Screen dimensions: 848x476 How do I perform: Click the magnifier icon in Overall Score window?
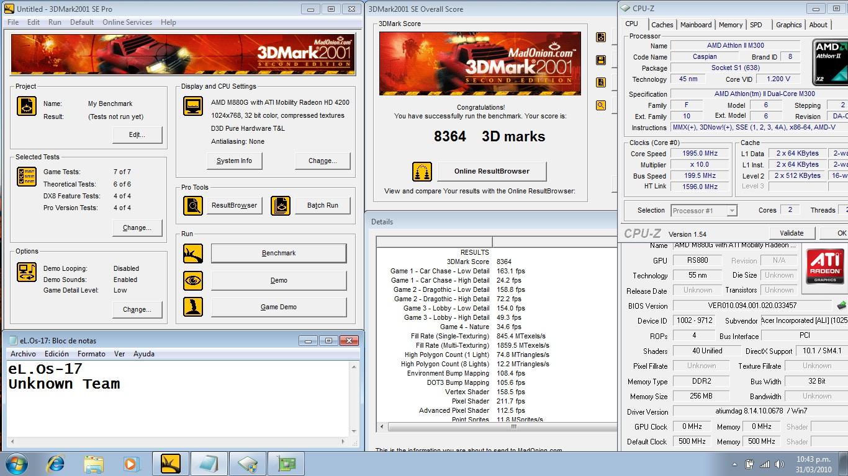[x=601, y=105]
